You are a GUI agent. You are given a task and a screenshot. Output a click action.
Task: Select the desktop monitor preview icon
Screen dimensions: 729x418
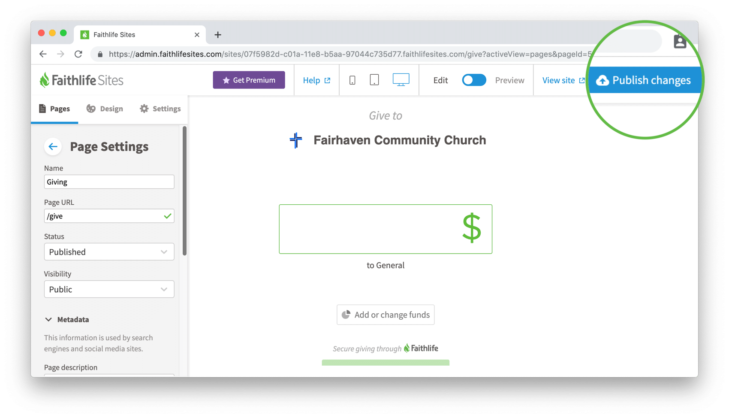click(401, 80)
